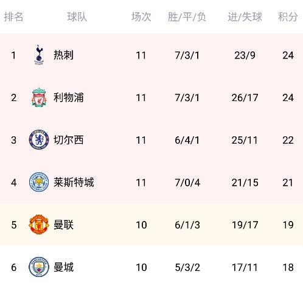Click the 胜/平/负 column header
Screen dimensions: 303x291
coord(187,16)
